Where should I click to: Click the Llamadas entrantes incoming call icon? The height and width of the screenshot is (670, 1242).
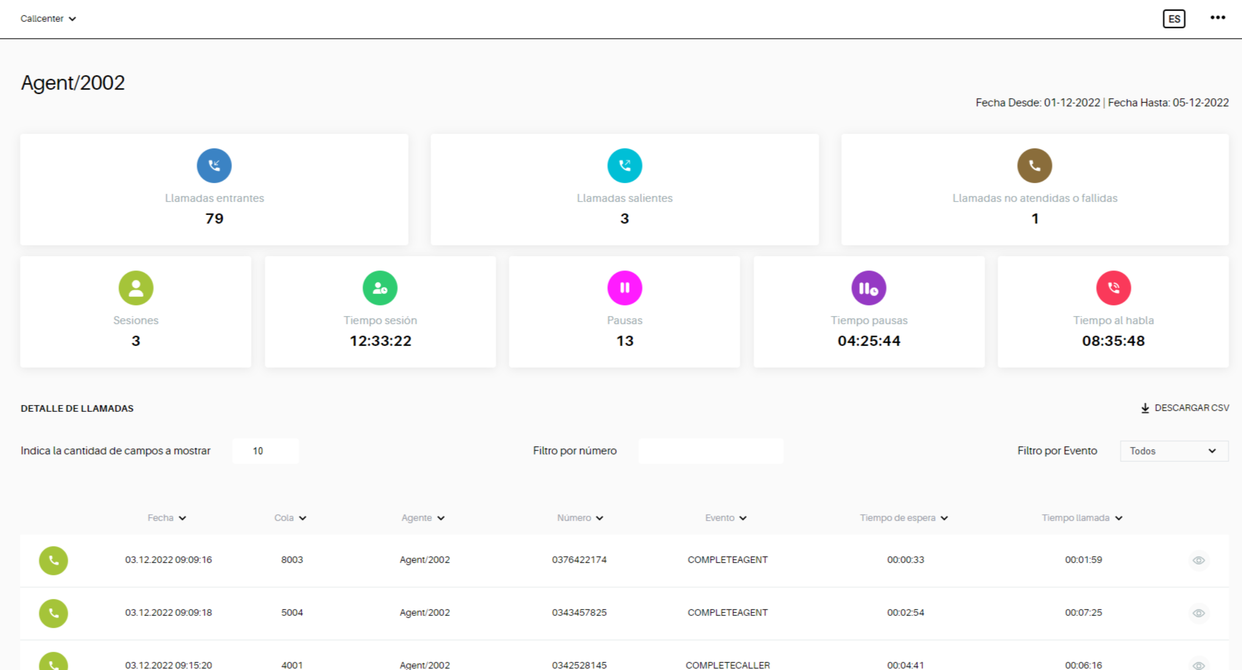(214, 165)
